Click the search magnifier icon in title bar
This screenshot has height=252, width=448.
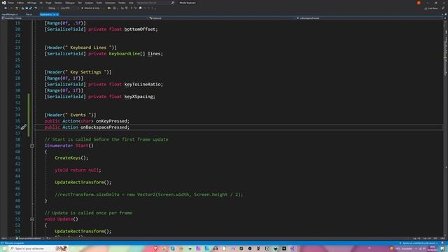tap(173, 3)
